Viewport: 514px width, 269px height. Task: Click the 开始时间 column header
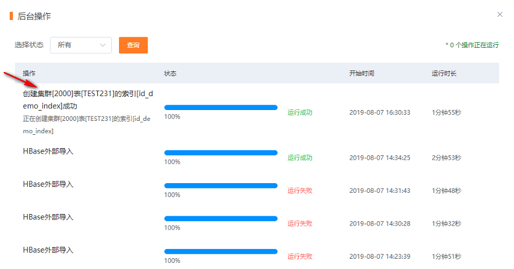coord(362,73)
